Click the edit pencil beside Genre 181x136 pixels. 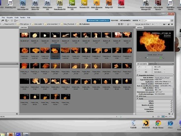tap(171, 107)
